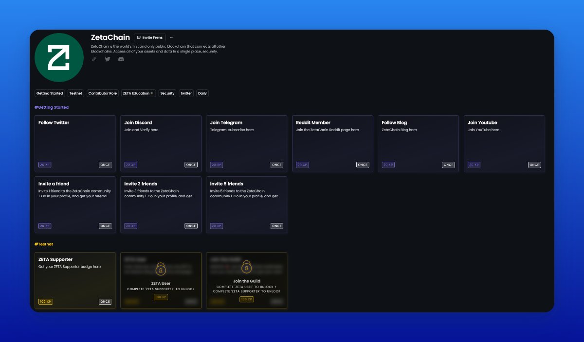Click the ONCE badge on Join Telegram
This screenshot has width=584, height=342.
[x=277, y=165]
